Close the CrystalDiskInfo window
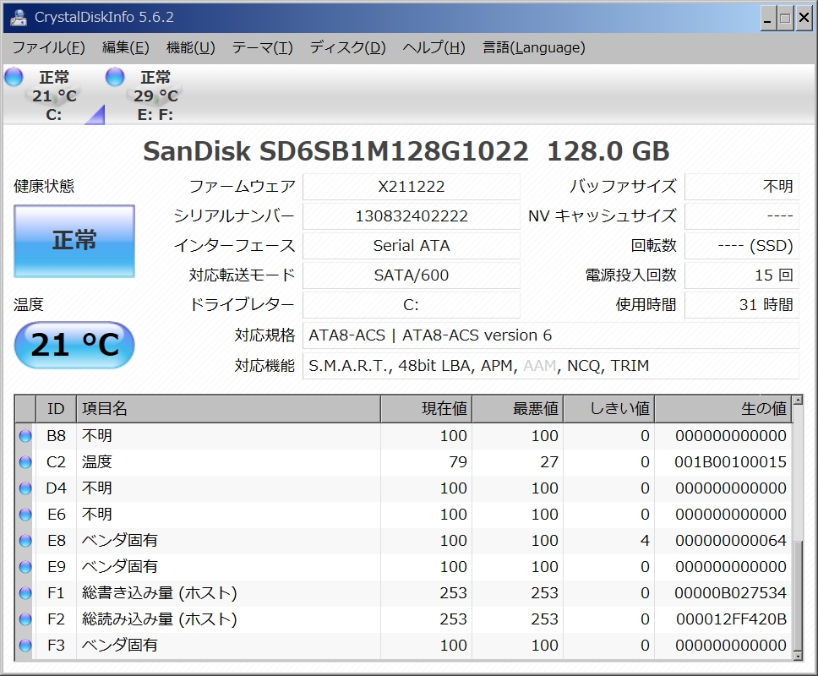This screenshot has height=676, width=818. point(804,19)
